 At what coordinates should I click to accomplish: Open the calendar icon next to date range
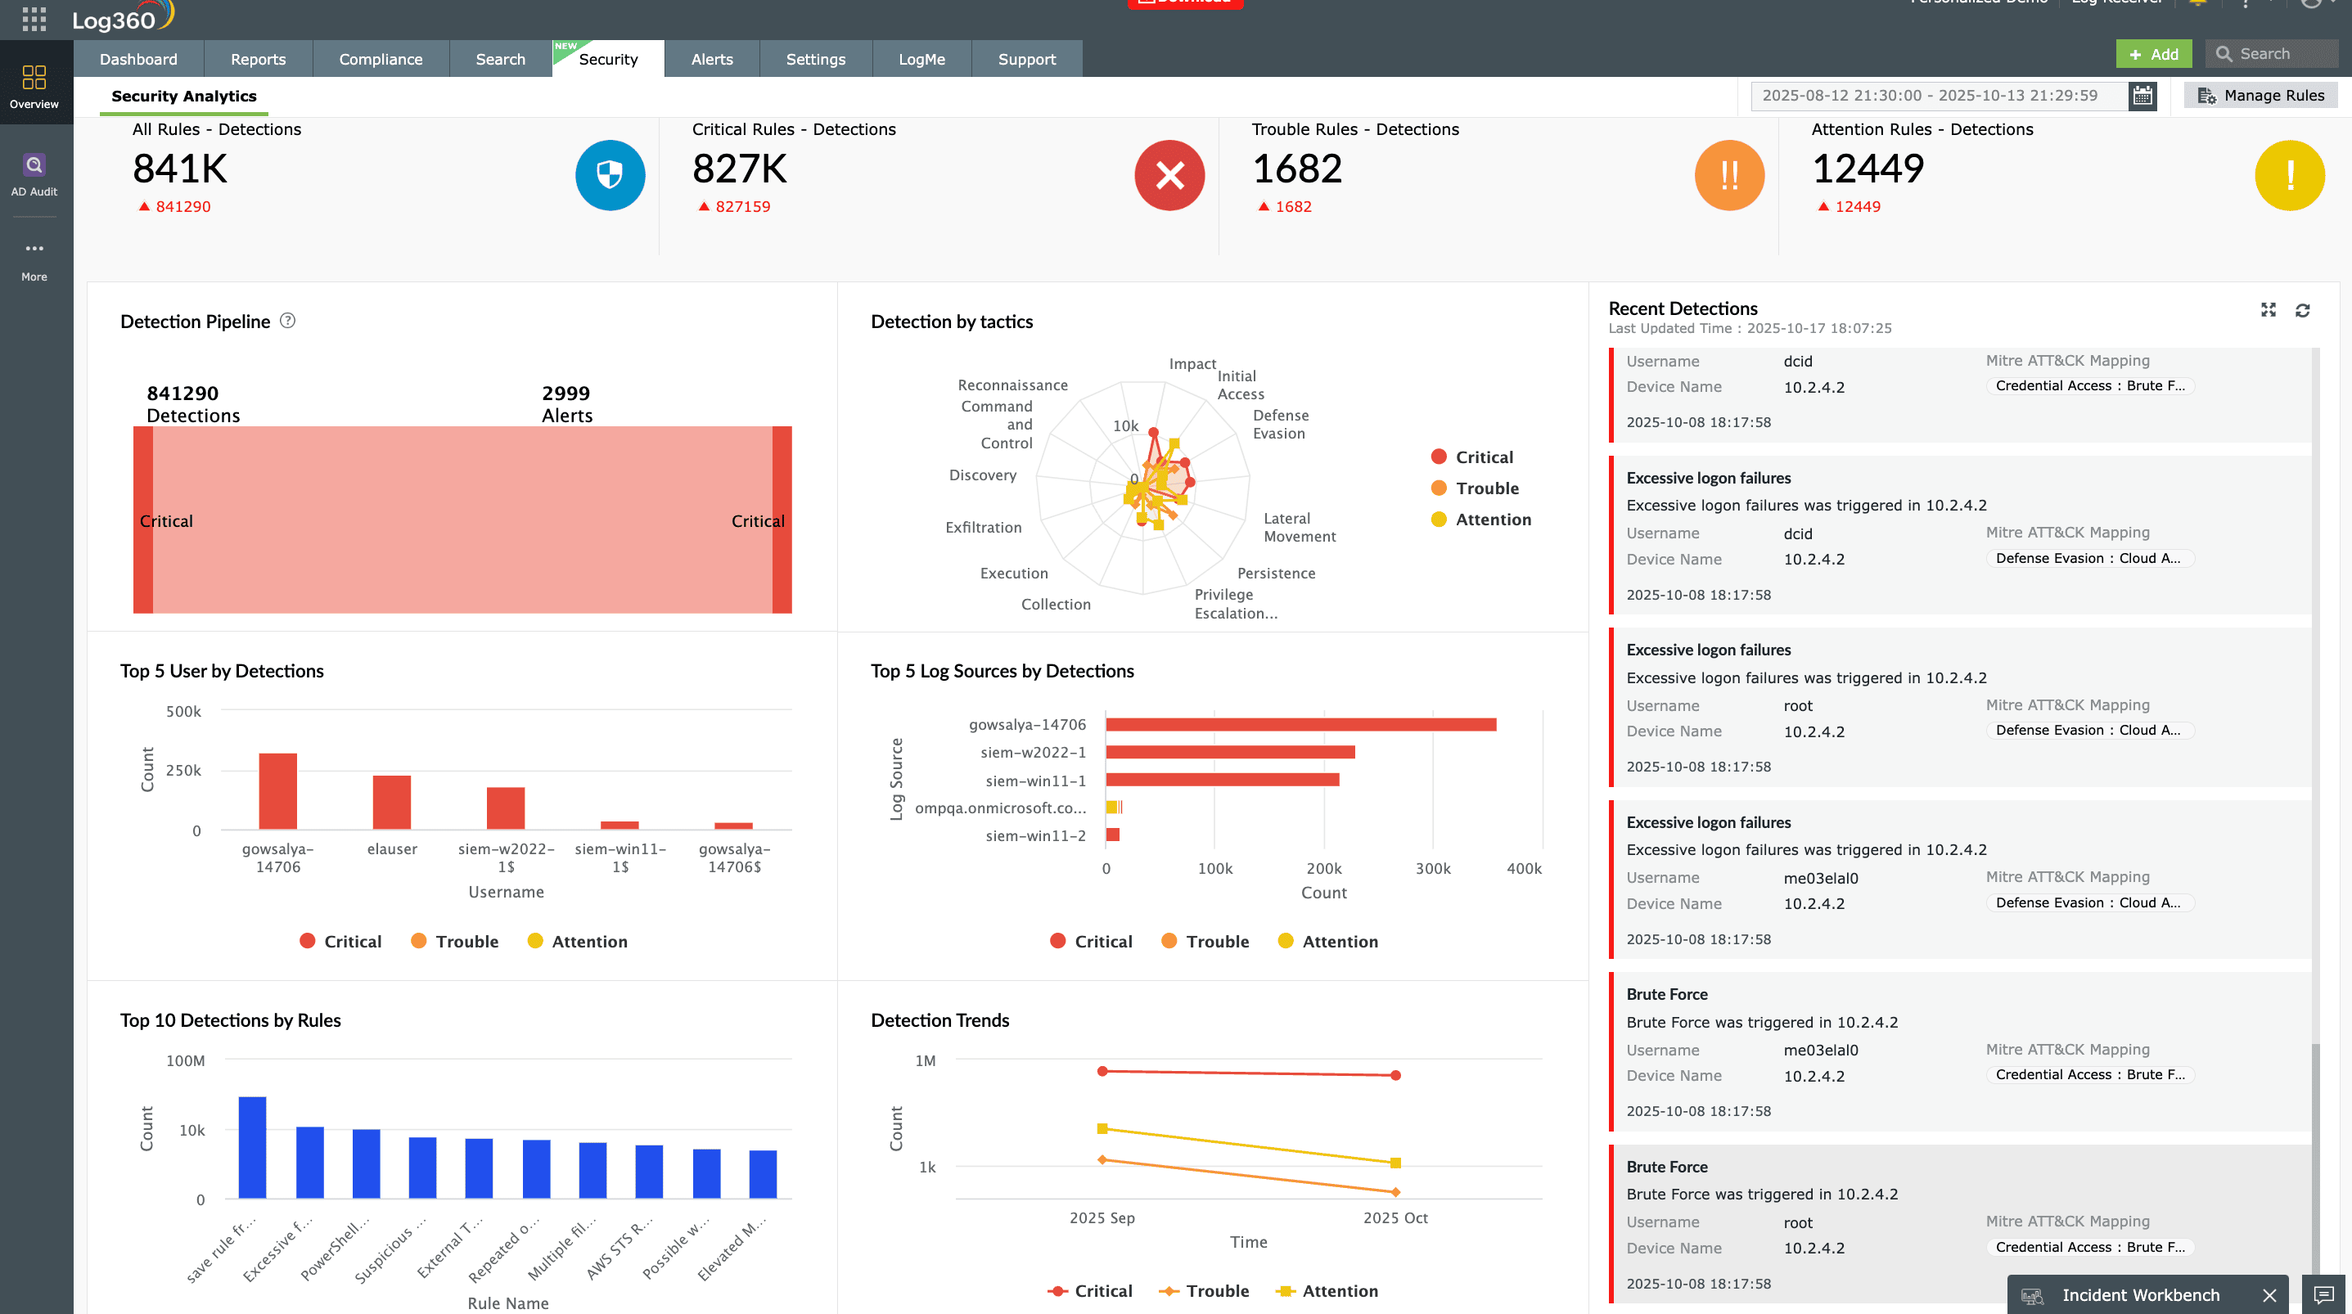pos(2143,95)
